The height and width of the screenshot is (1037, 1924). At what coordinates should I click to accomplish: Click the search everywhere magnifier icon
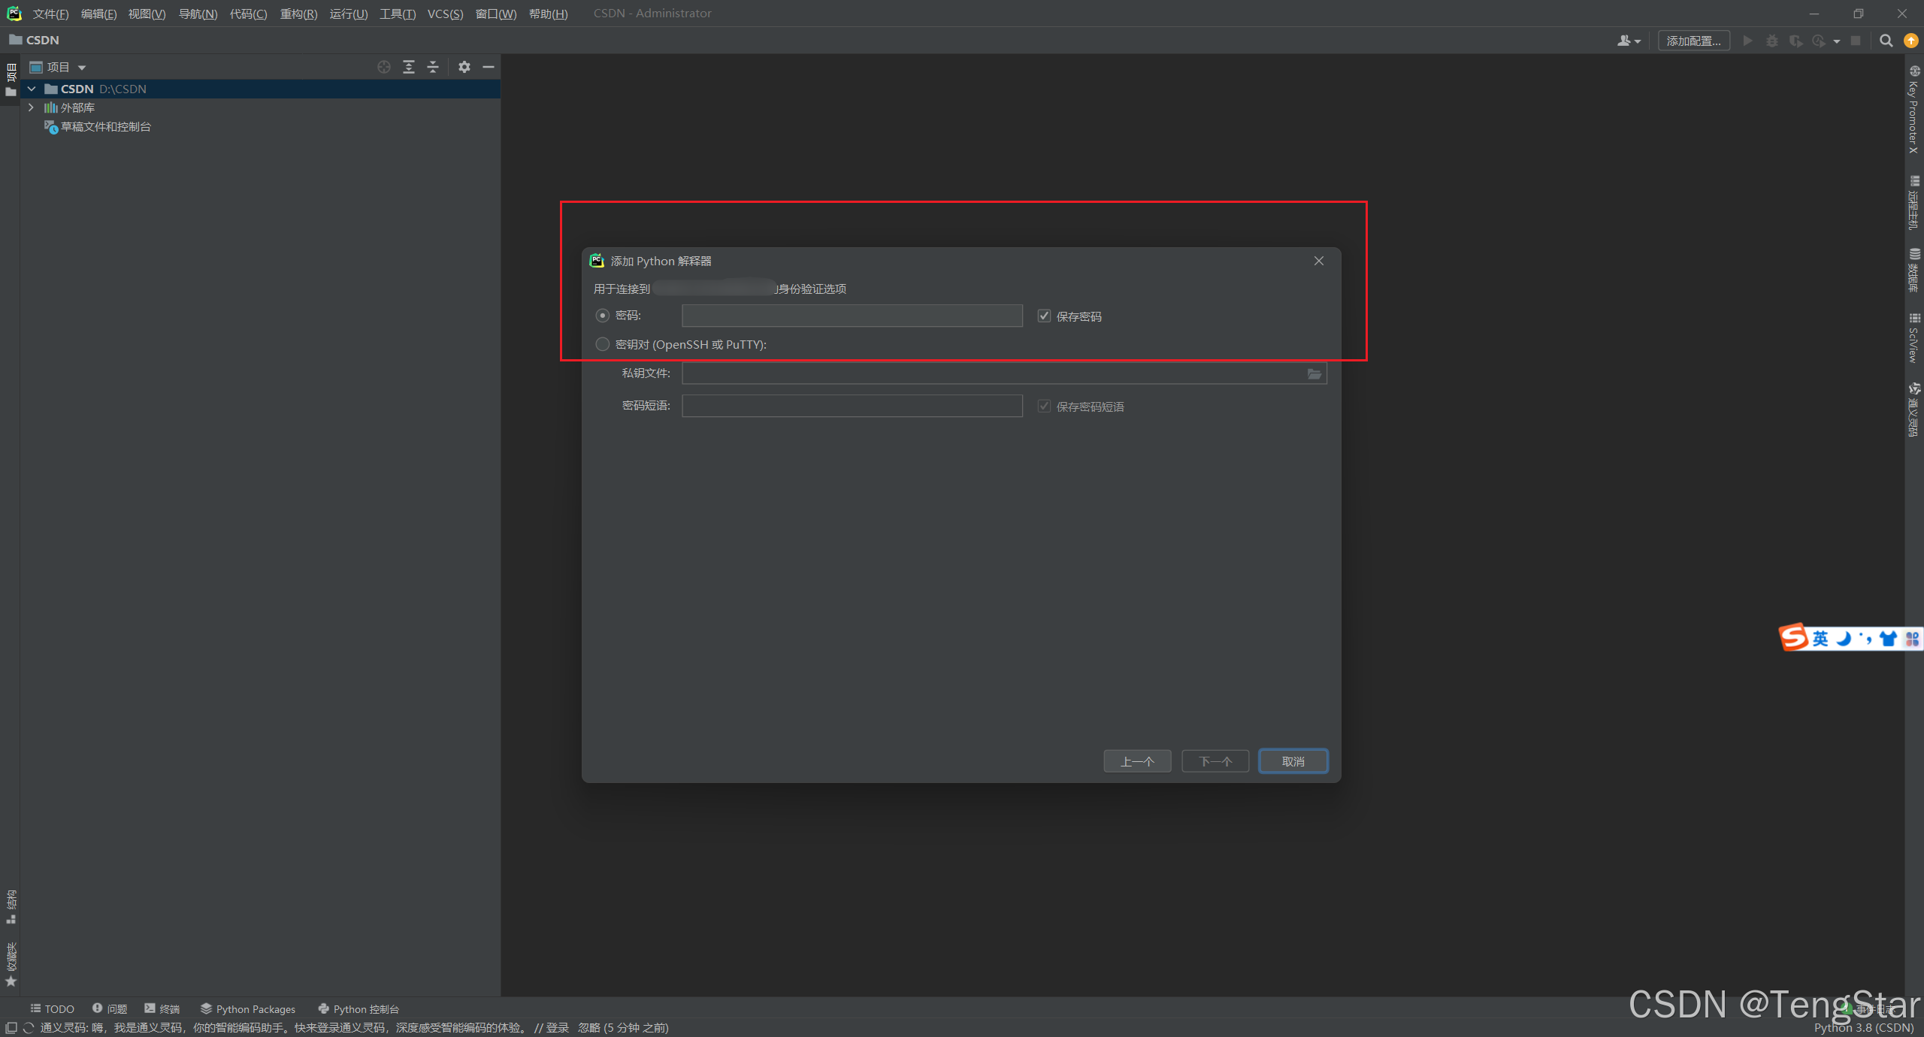[x=1886, y=41]
